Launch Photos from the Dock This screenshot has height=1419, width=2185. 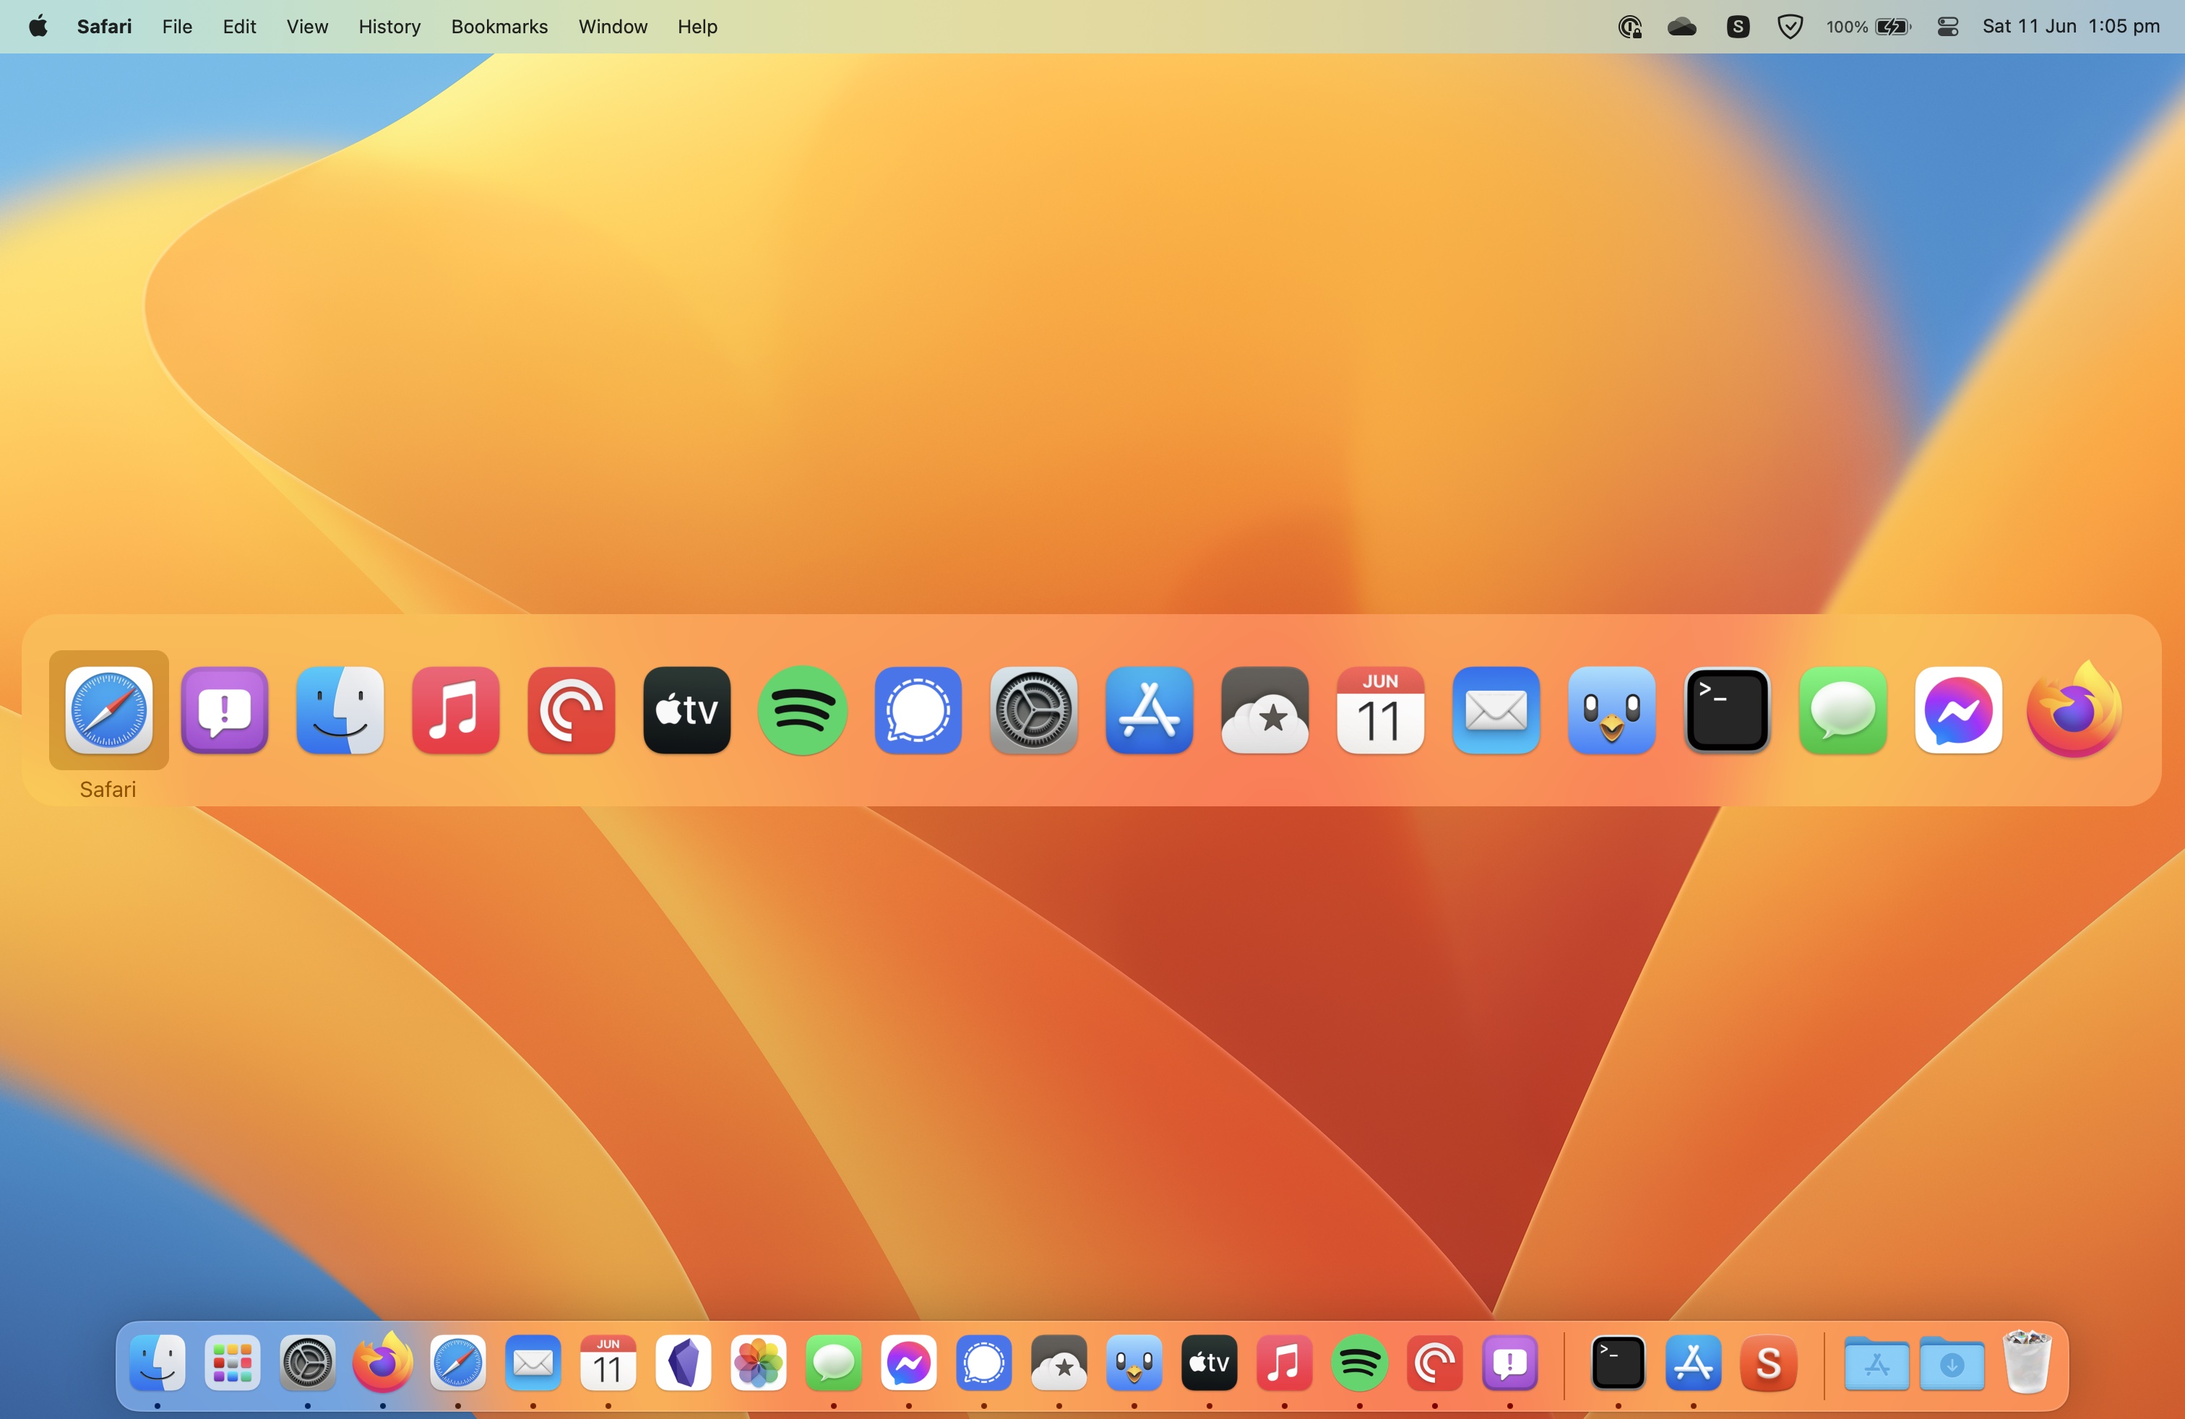[759, 1365]
